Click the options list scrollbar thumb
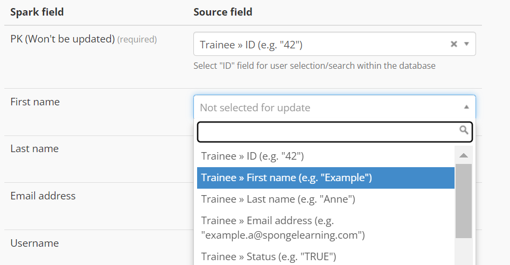This screenshot has height=265, width=510. (x=464, y=201)
